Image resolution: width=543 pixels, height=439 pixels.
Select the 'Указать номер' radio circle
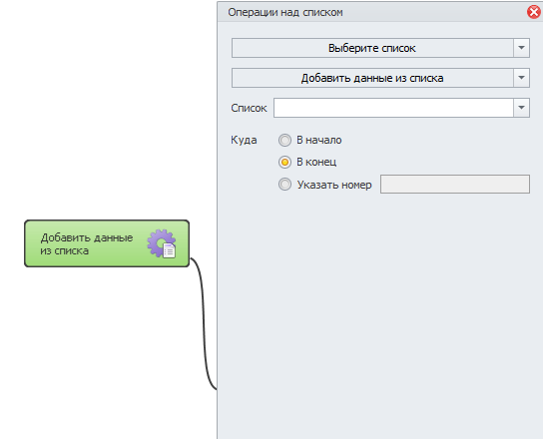coord(284,185)
